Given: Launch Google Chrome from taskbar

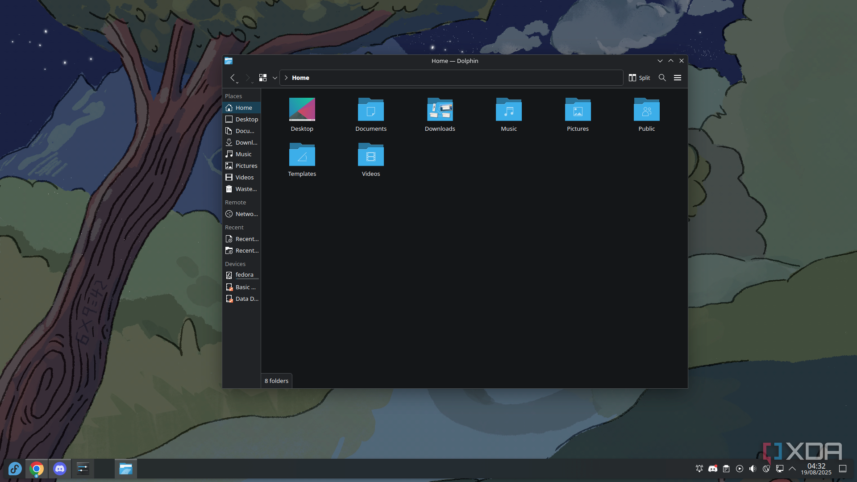Looking at the screenshot, I should coord(37,469).
